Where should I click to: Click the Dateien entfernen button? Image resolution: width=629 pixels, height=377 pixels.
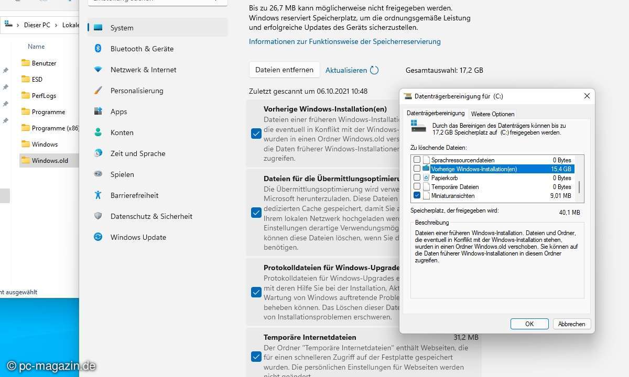coord(284,70)
